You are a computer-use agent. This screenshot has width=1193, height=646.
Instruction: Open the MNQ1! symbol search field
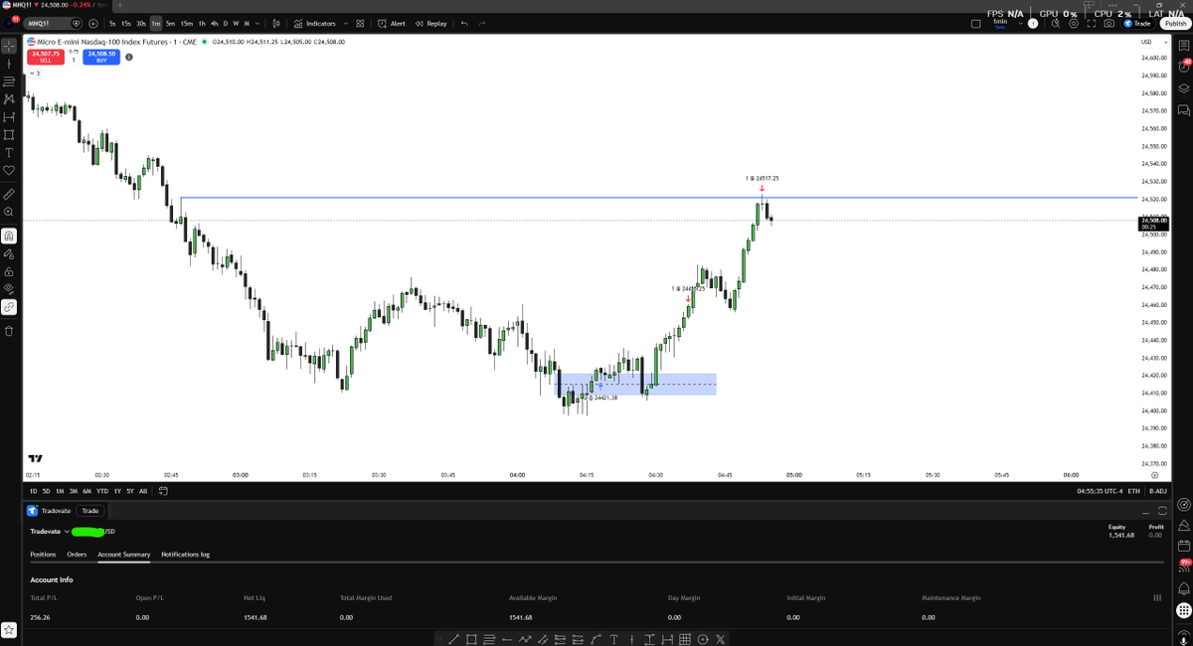[x=55, y=23]
